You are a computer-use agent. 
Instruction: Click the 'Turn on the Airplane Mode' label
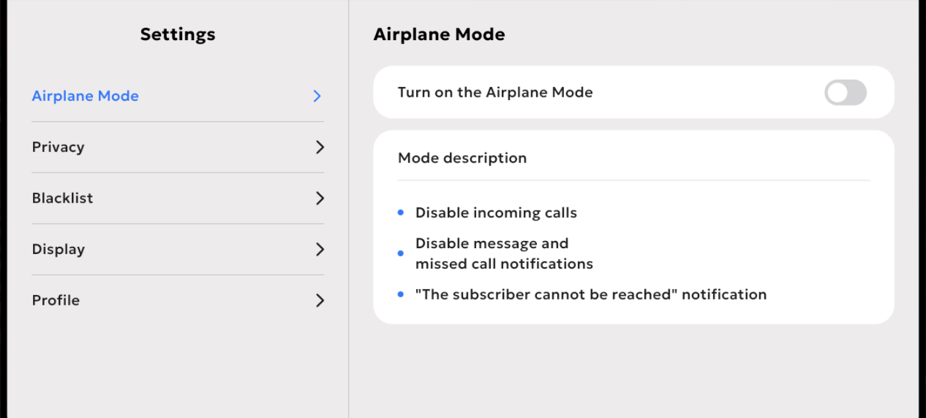coord(495,92)
